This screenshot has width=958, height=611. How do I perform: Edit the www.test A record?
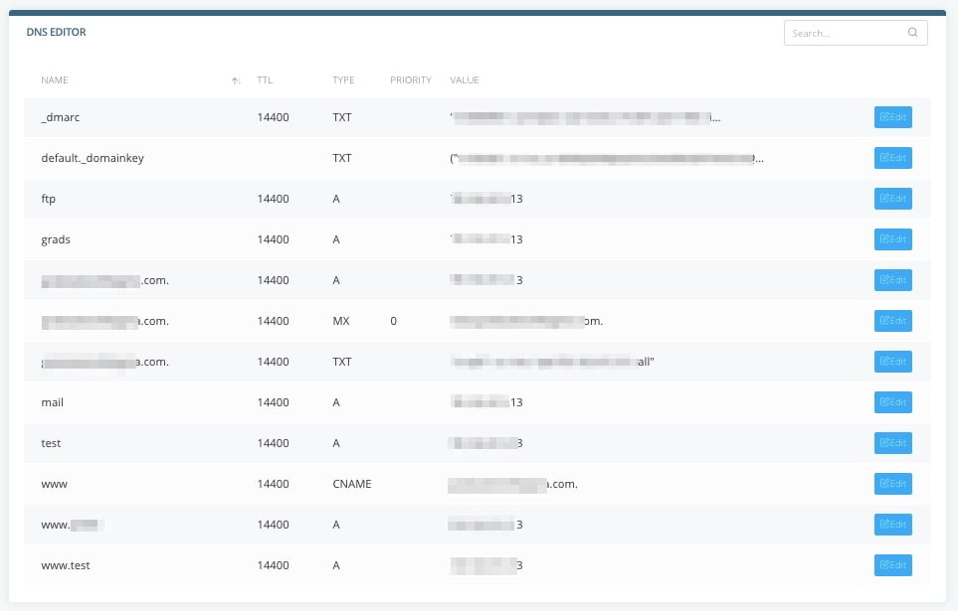(892, 564)
